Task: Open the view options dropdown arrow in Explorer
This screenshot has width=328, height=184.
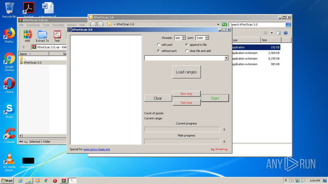Action: (272, 33)
